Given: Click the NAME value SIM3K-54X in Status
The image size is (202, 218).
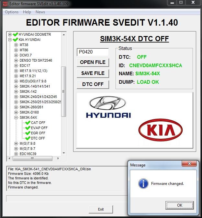Looking at the screenshot, I should pos(148,73).
